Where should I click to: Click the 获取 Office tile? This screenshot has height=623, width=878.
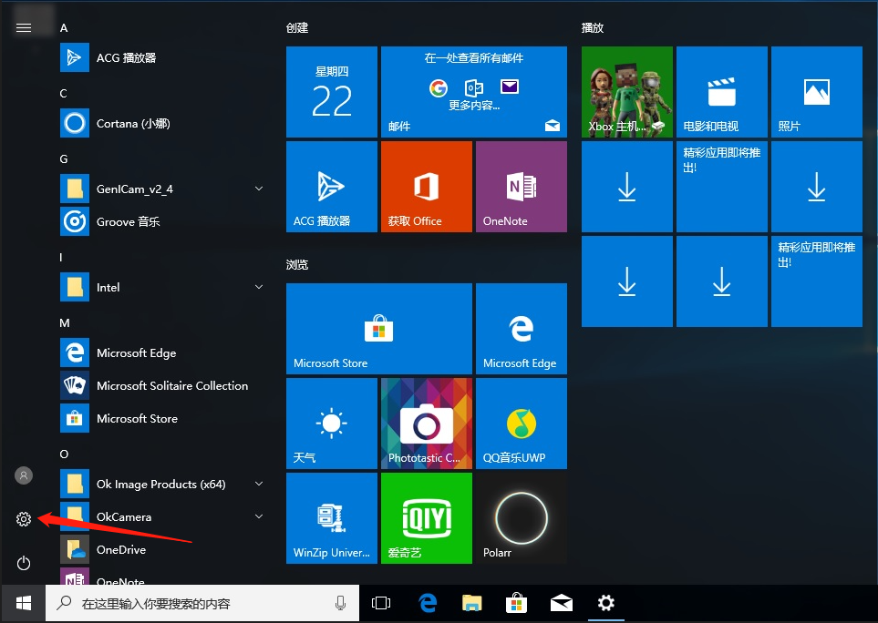(x=427, y=186)
